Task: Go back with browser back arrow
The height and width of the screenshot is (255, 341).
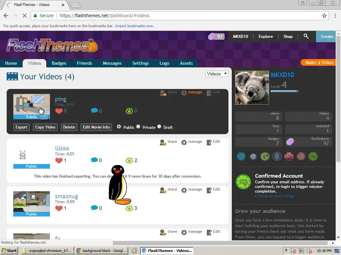Action: (x=6, y=16)
